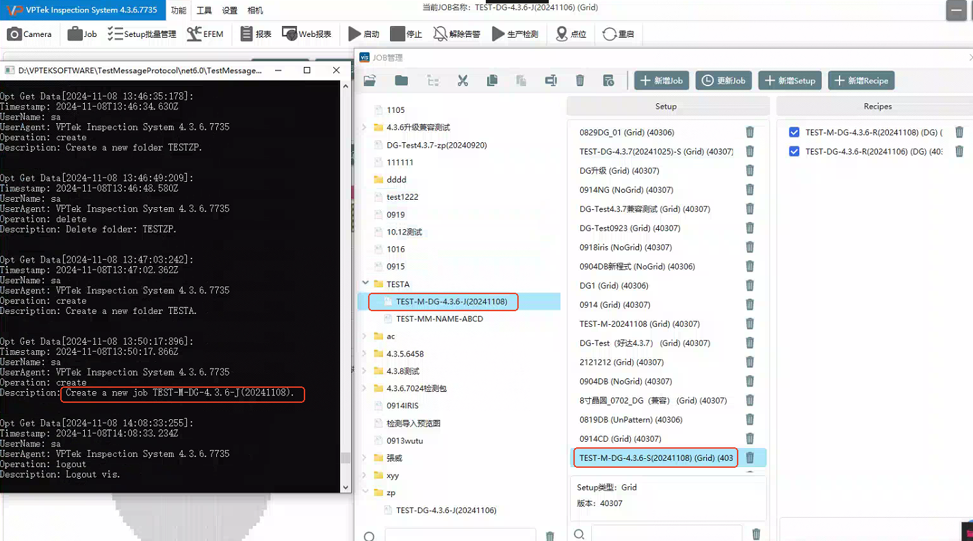Click search icon below Setup list

tap(579, 534)
